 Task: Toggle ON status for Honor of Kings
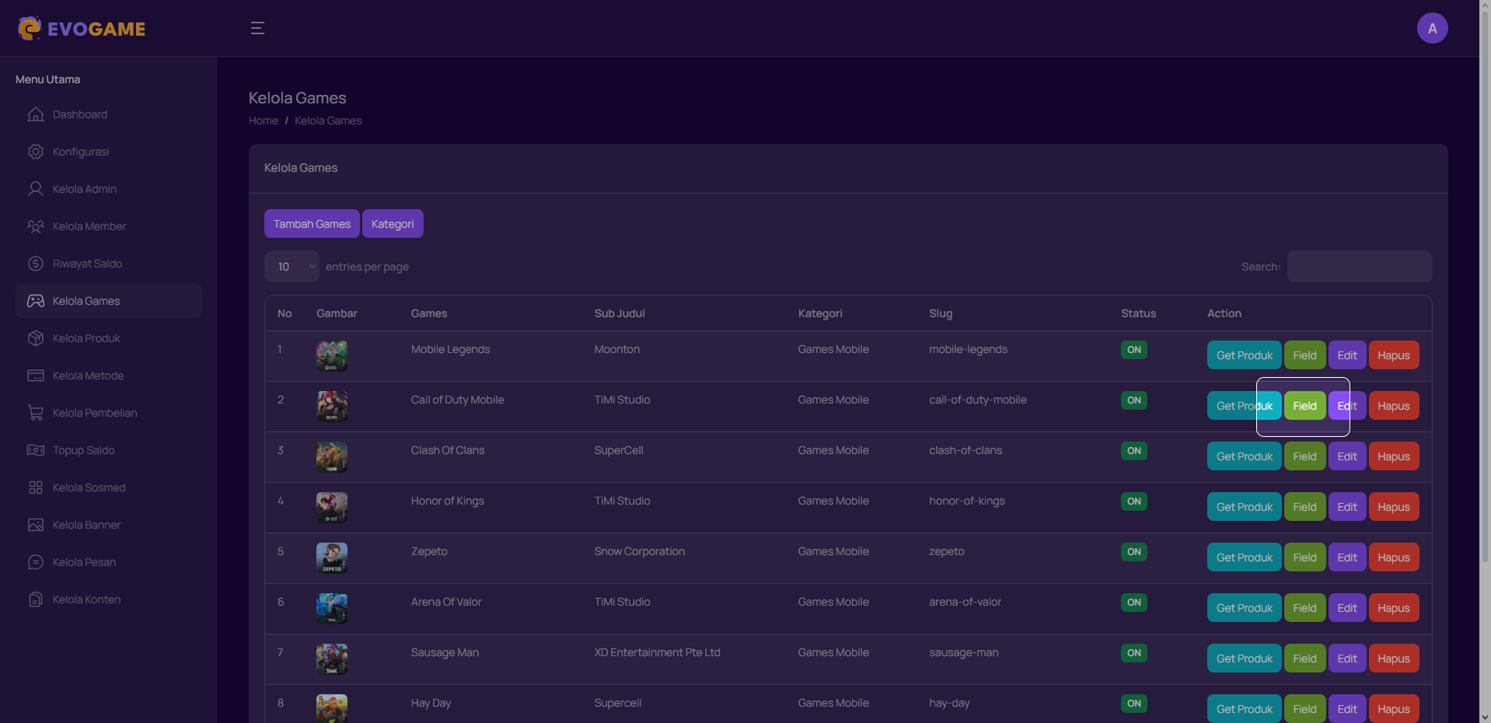click(x=1134, y=501)
